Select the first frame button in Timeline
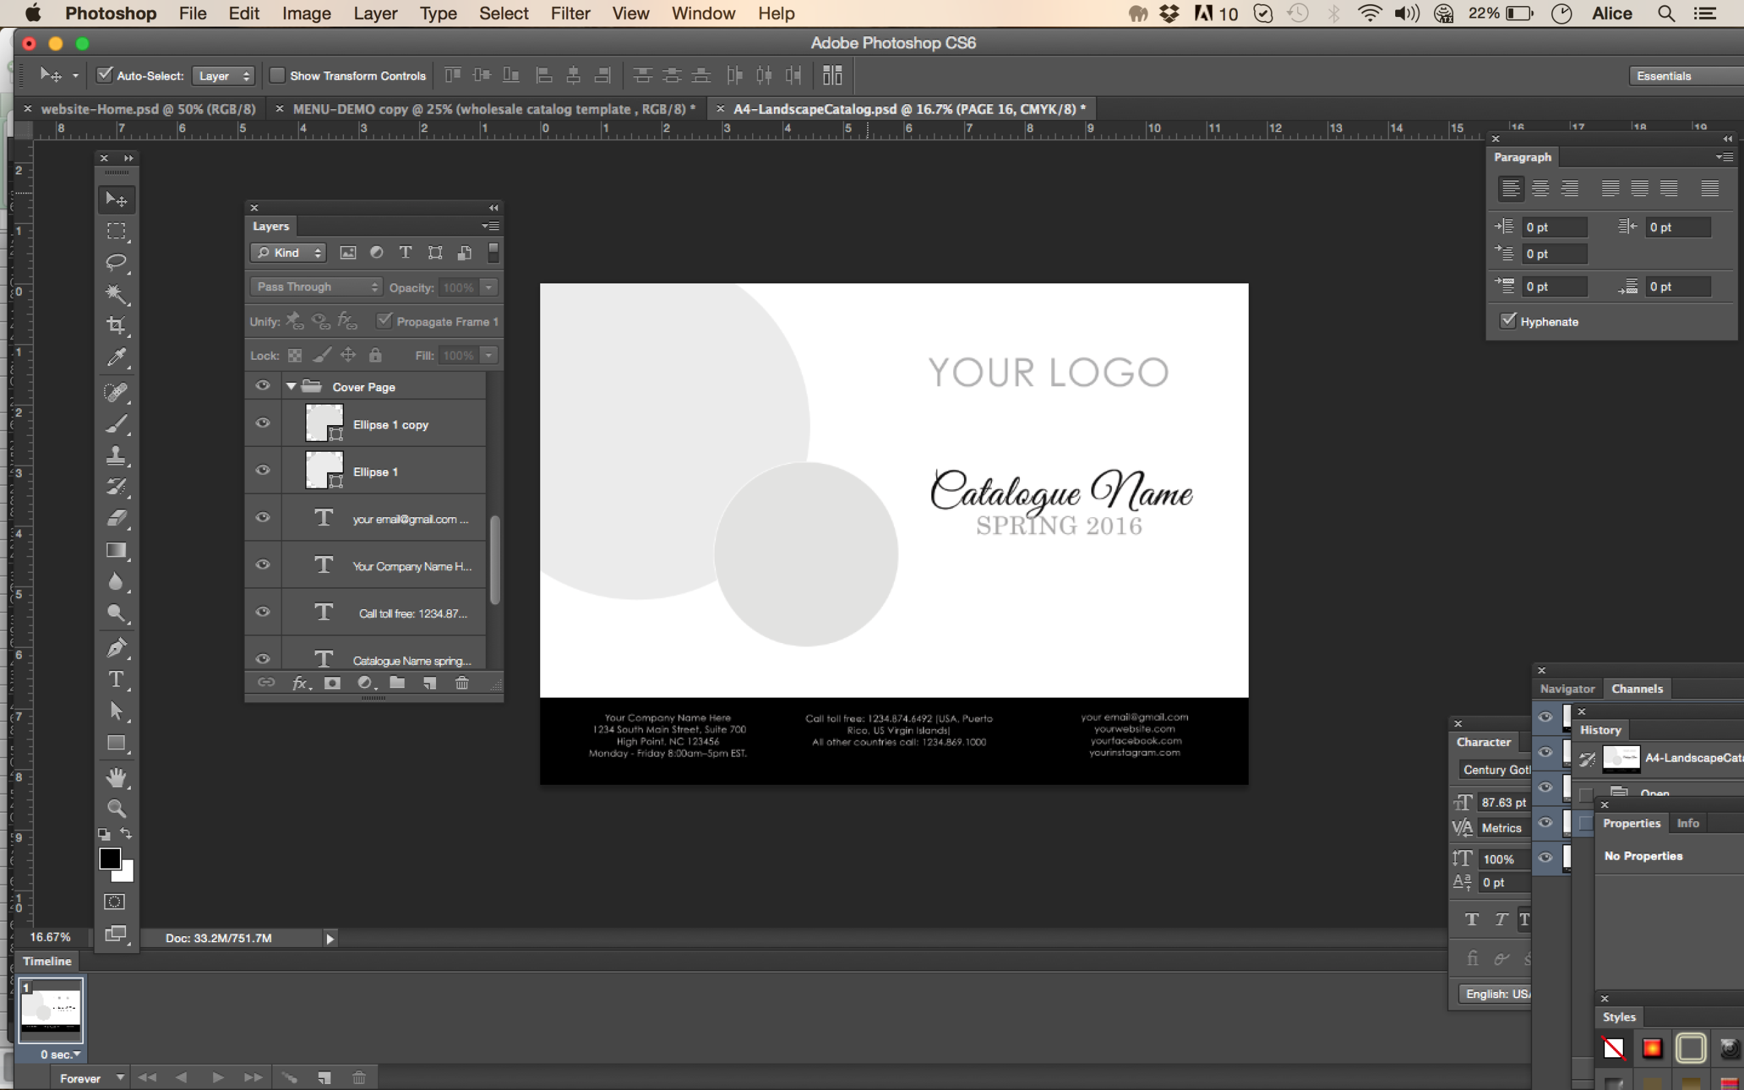 click(148, 1078)
